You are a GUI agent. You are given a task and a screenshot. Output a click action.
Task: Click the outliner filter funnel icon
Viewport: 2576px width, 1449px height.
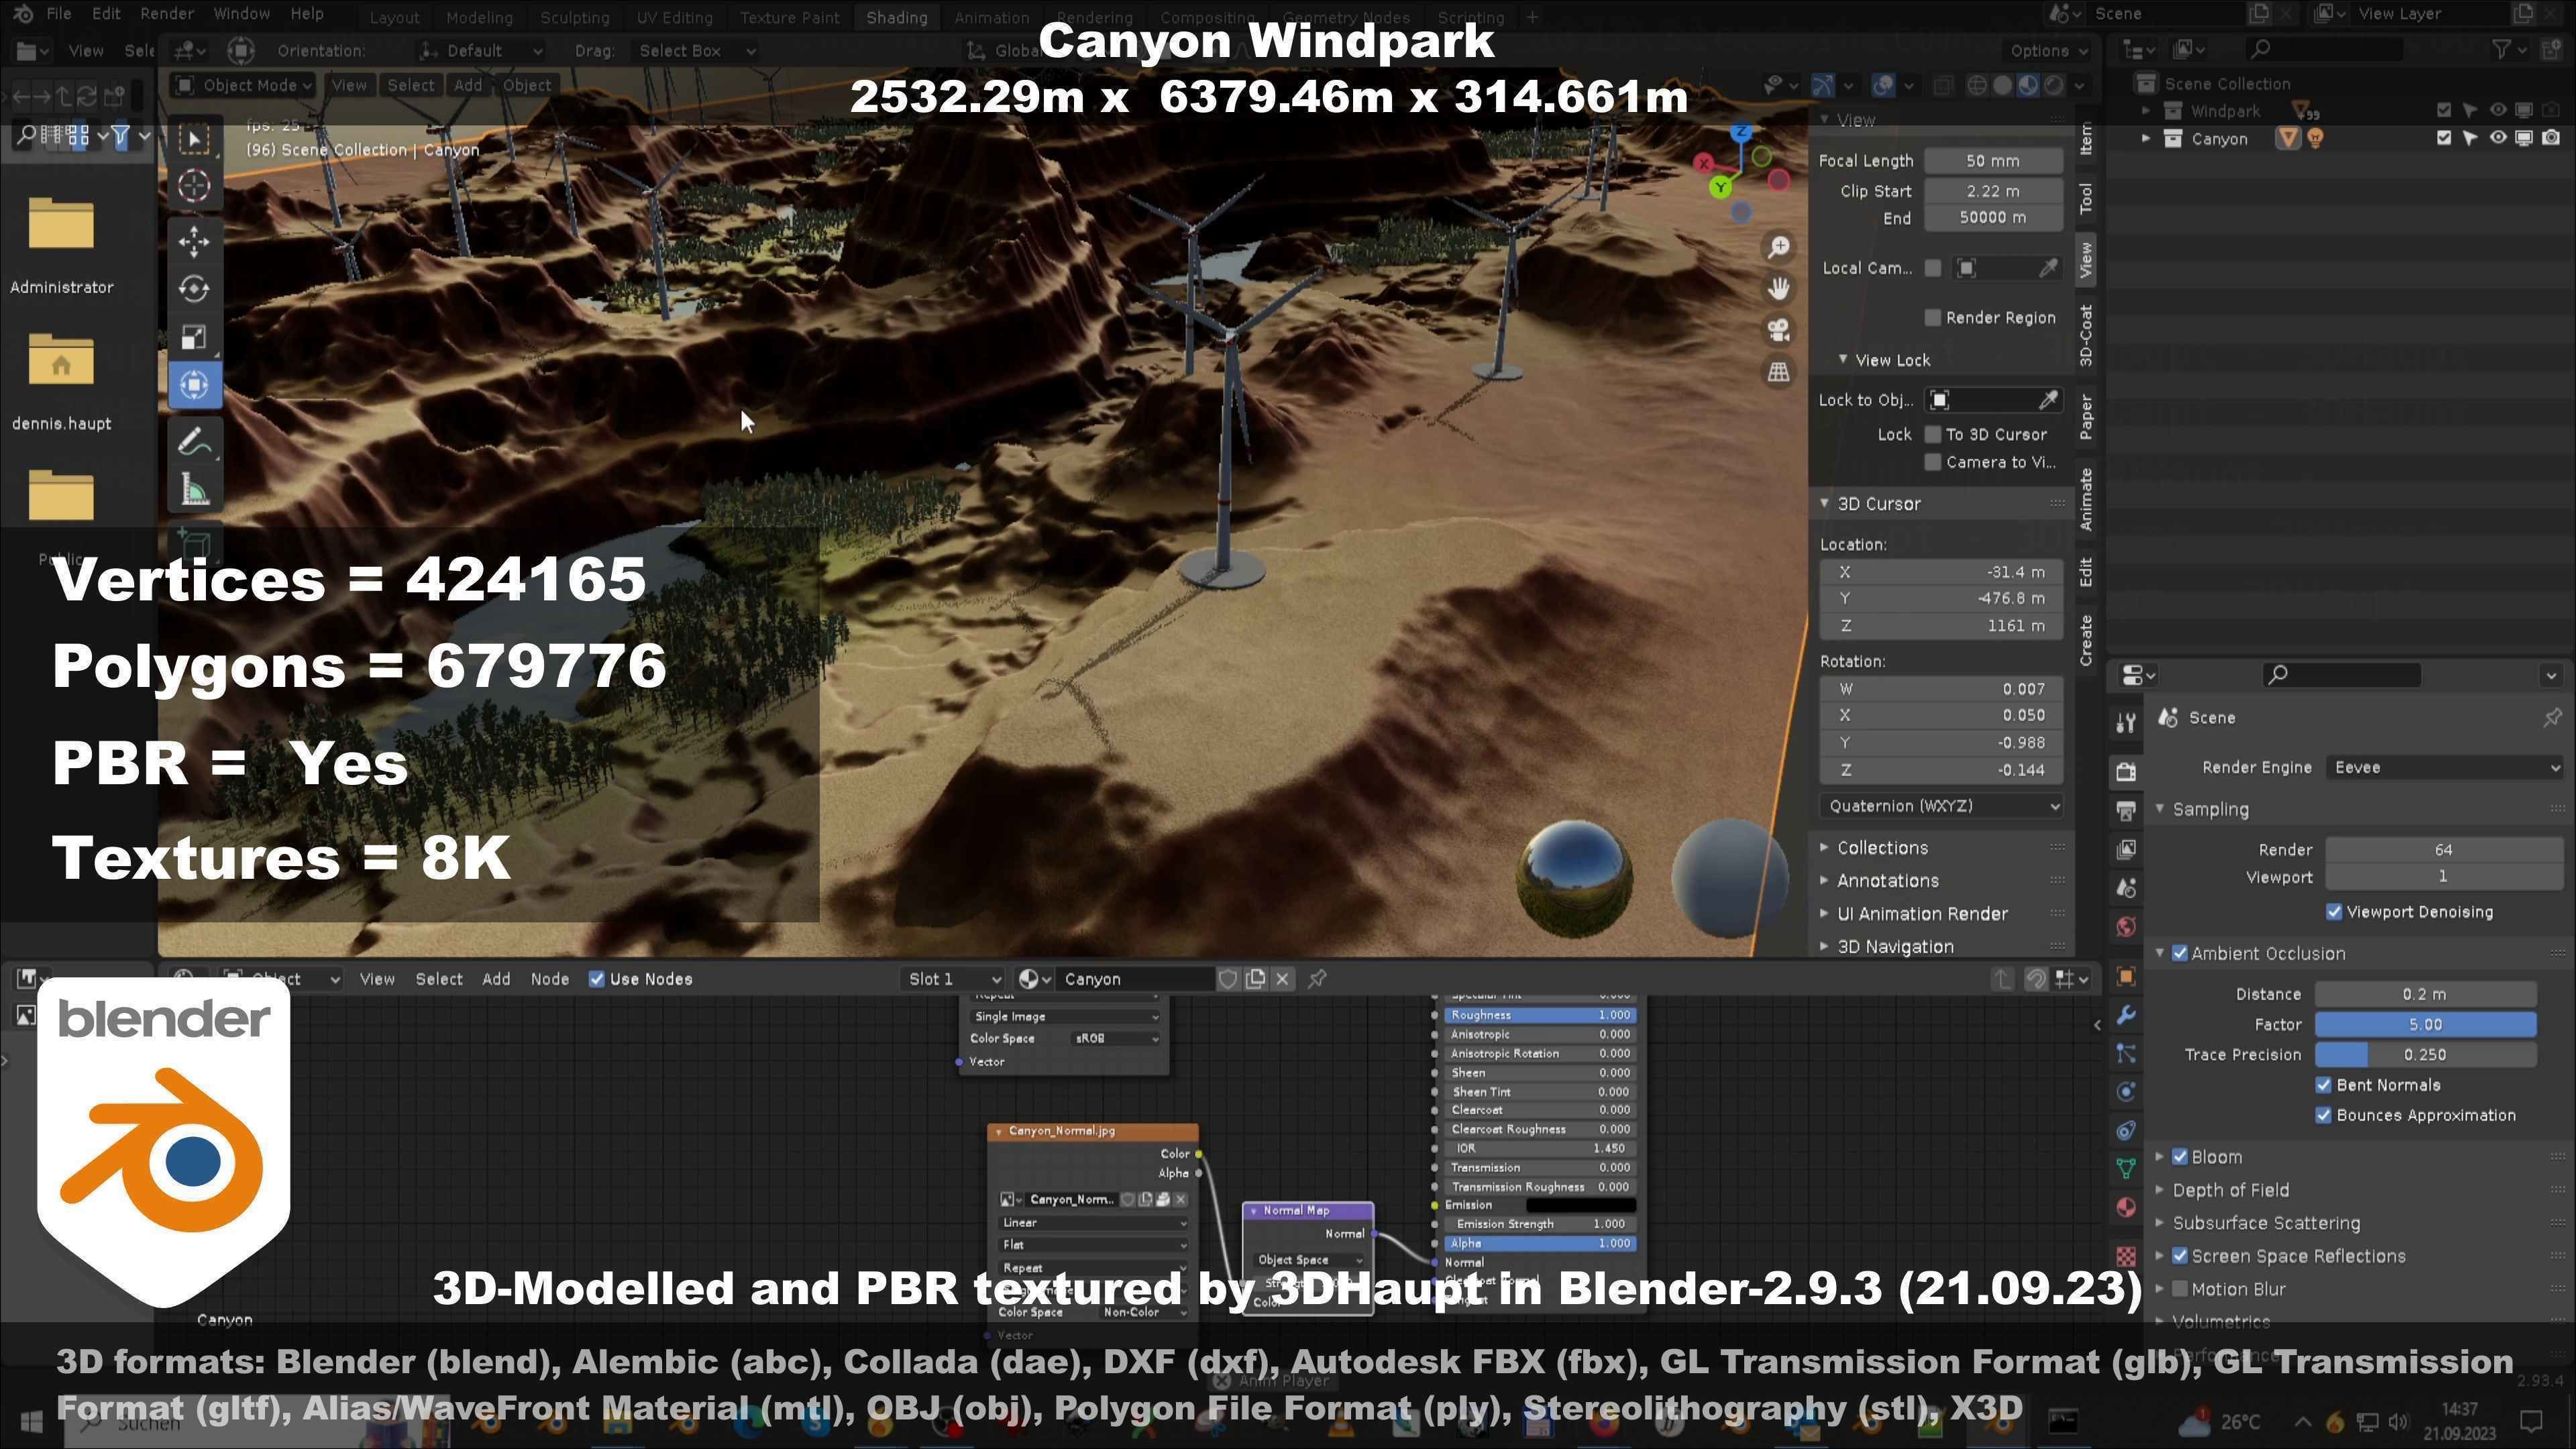[x=2502, y=49]
